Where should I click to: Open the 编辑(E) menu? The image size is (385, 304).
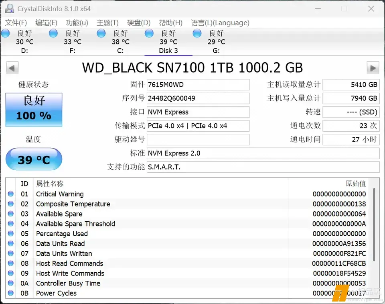46,22
